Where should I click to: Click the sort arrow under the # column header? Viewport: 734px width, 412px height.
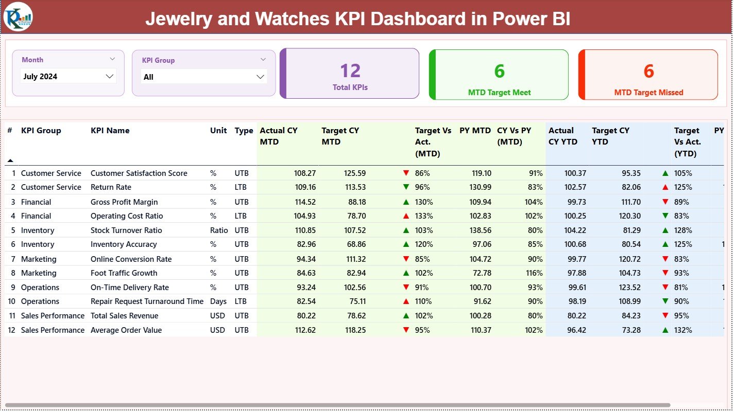(x=10, y=160)
